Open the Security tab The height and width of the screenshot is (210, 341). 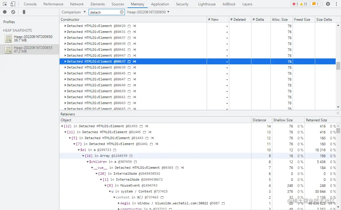pyautogui.click(x=182, y=4)
